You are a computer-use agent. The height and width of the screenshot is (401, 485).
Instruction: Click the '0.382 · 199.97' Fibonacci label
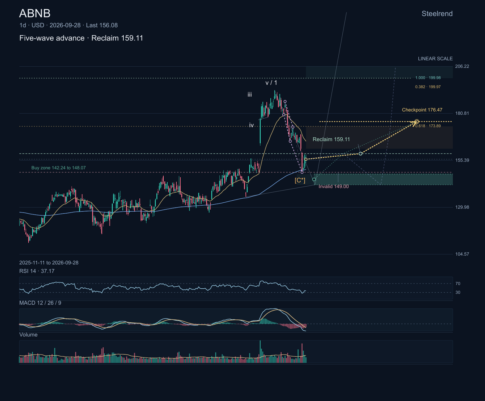[x=428, y=86]
